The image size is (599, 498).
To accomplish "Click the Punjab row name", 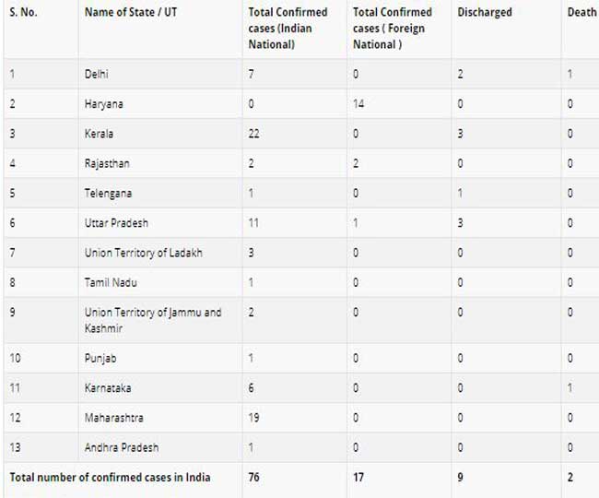I will (100, 358).
